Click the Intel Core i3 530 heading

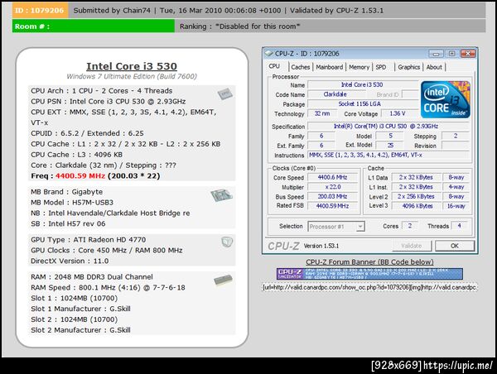click(132, 66)
